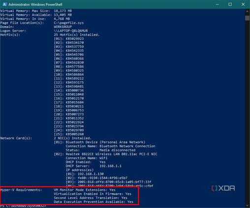Click the '2 NIC(s) Installed.' text
250x208 pixels.
click(x=73, y=138)
